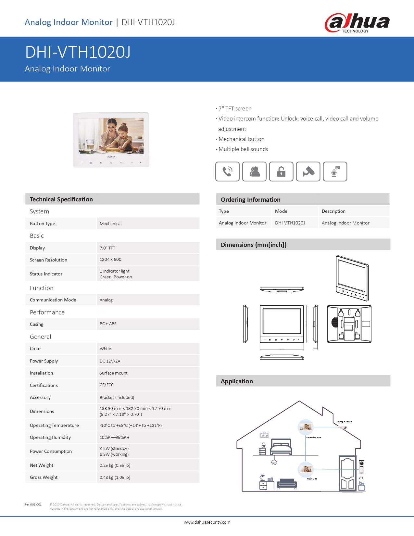Click the house application diagram

point(301,446)
